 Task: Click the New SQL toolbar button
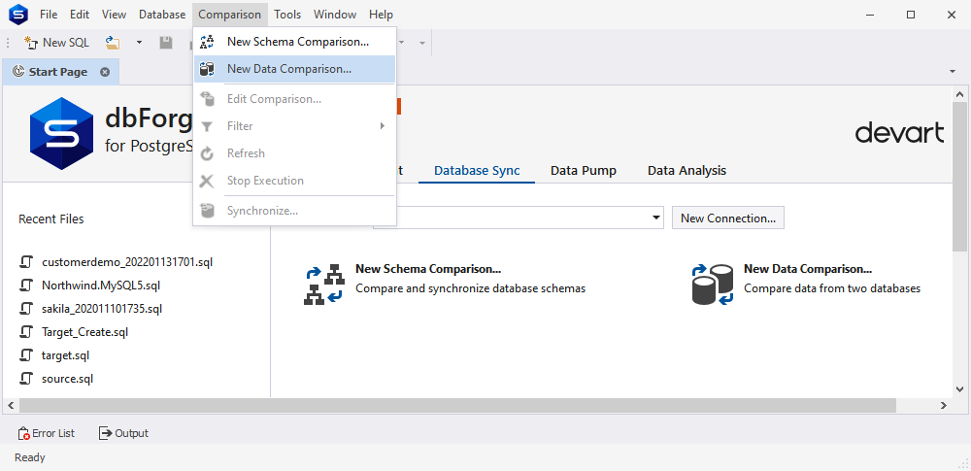(56, 42)
